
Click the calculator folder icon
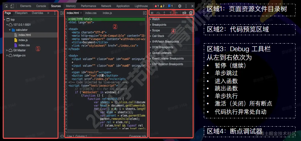click(x=13, y=30)
